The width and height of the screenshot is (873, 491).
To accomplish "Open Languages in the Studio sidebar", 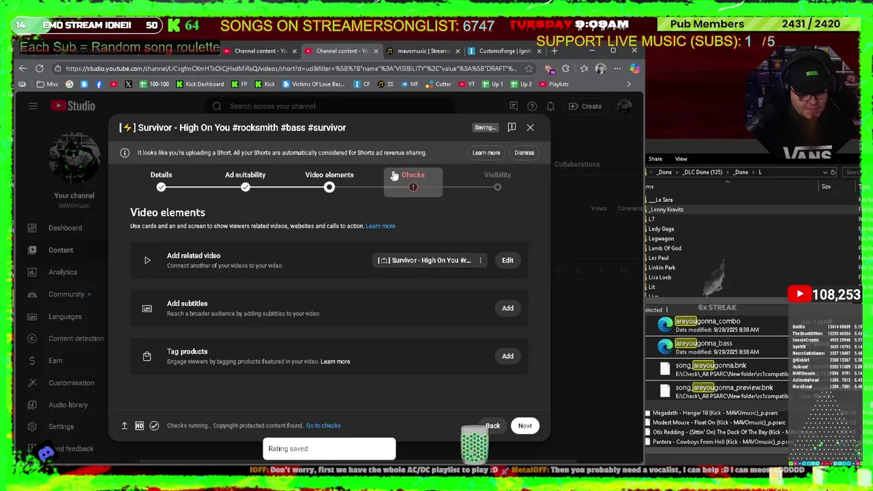I will tap(65, 316).
